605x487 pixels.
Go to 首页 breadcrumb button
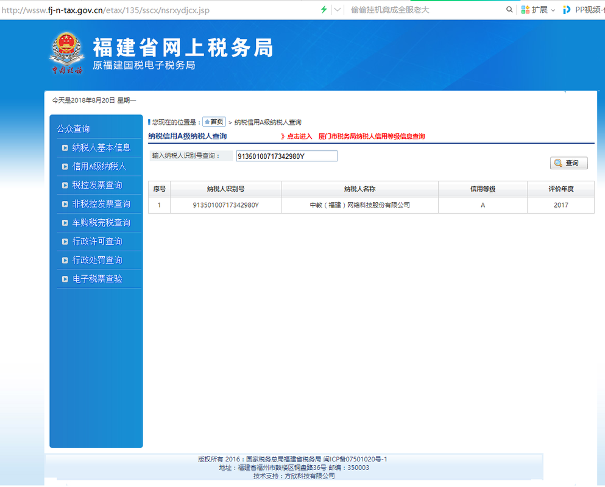coord(214,122)
